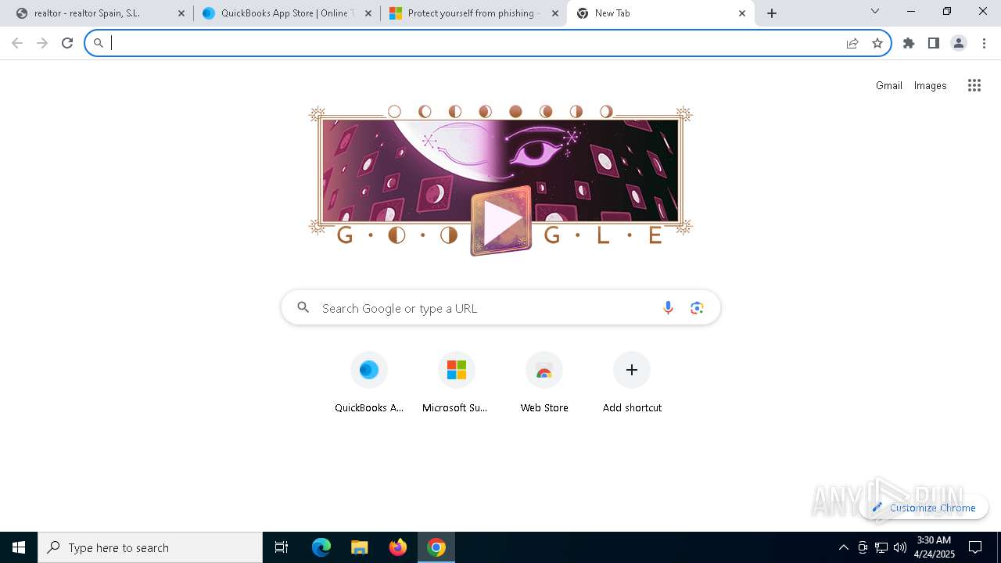The image size is (1001, 563).
Task: Open the Extensions puzzle menu
Action: pyautogui.click(x=909, y=43)
